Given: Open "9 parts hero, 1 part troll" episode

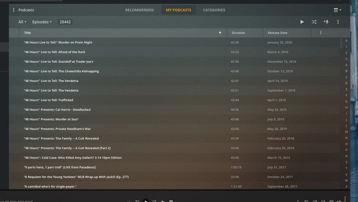Looking at the screenshot, I should click(60, 167).
